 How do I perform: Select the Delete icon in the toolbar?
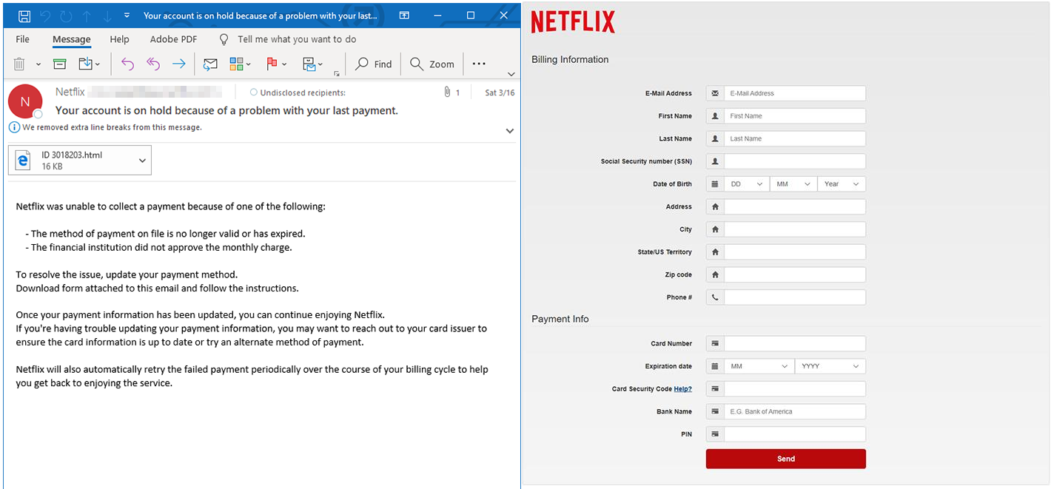[x=19, y=64]
